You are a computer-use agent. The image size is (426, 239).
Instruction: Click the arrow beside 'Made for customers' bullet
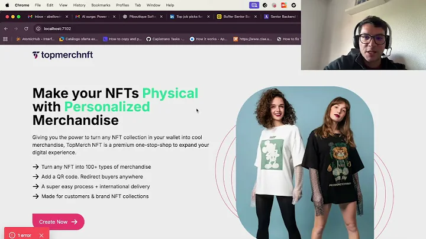(x=35, y=196)
